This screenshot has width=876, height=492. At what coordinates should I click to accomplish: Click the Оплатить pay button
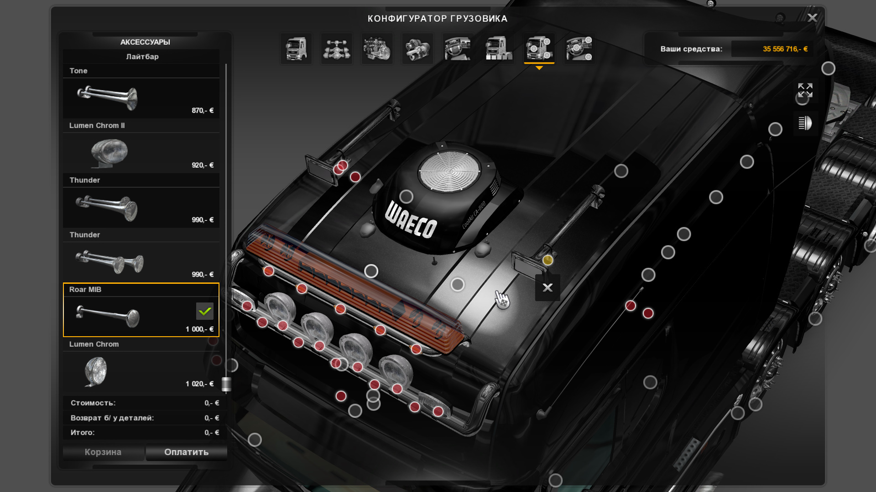[x=186, y=452]
